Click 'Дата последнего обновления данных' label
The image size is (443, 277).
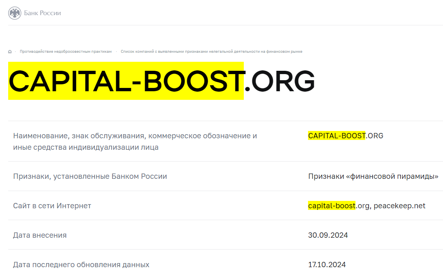[x=81, y=265]
